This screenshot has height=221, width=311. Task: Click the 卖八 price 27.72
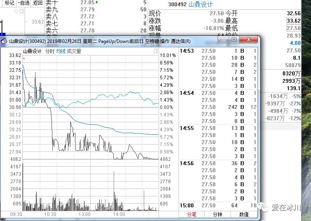point(87,17)
